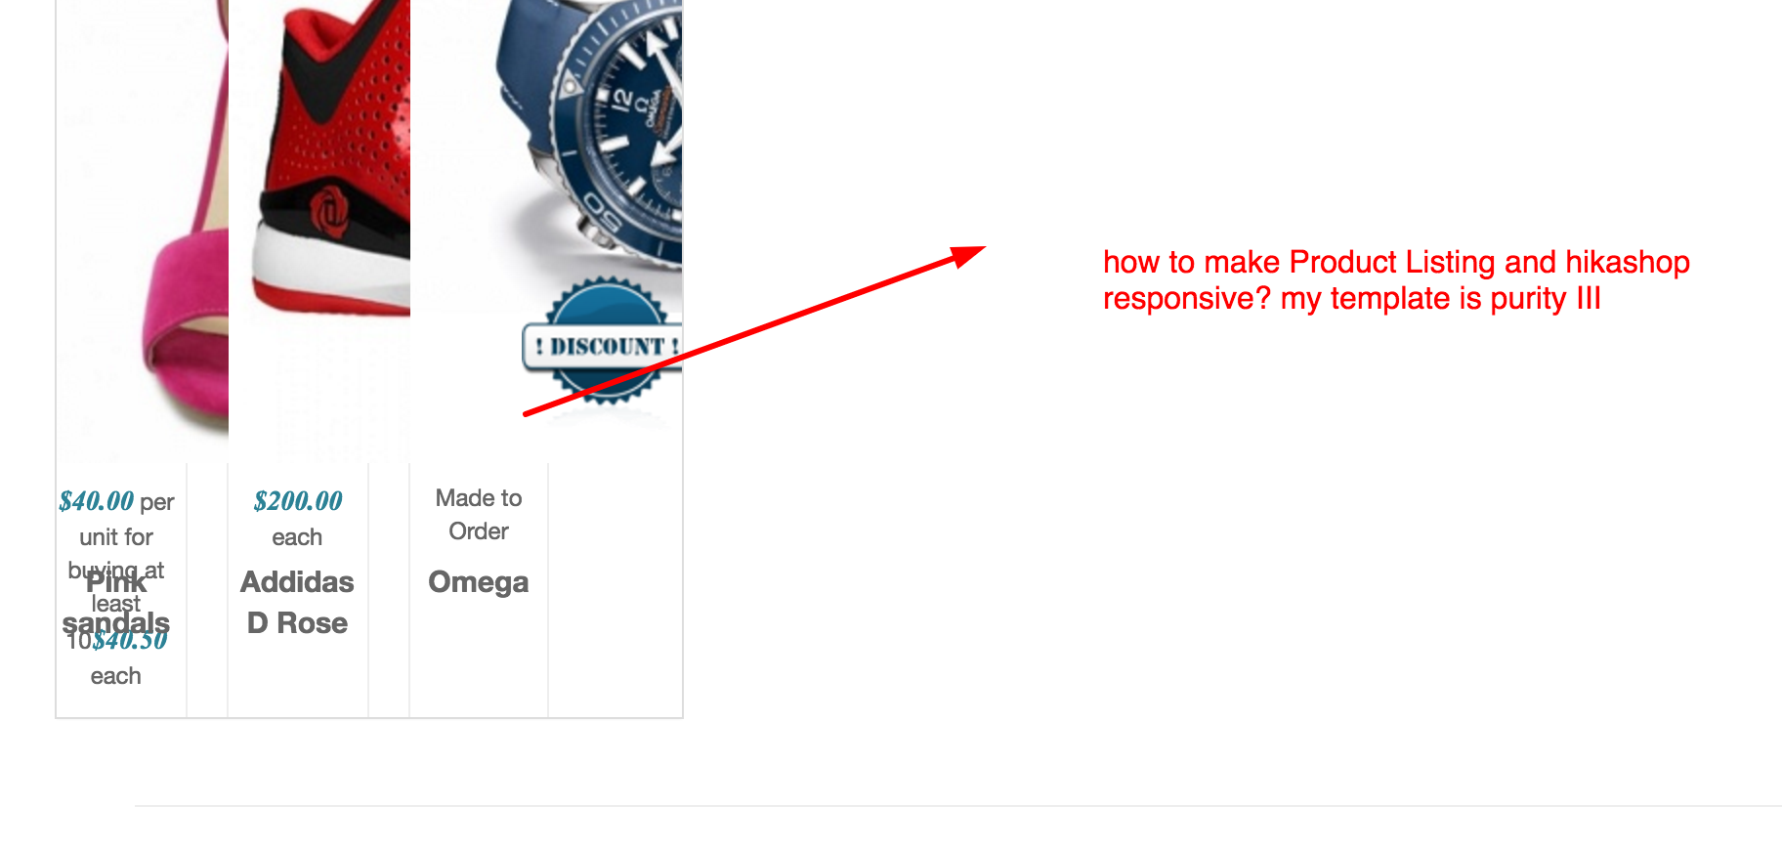Click the $40.00 per unit price
This screenshot has width=1782, height=848.
pos(116,519)
